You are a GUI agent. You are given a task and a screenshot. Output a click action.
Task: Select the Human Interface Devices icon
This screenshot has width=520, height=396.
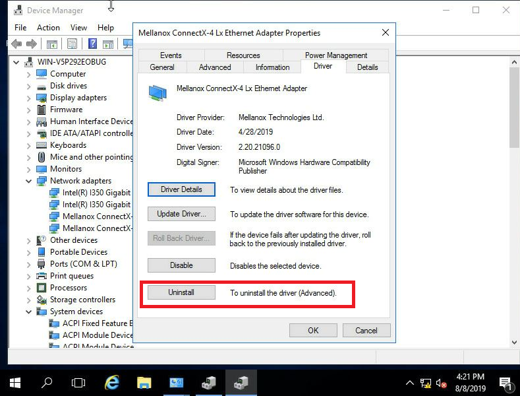pyautogui.click(x=42, y=121)
